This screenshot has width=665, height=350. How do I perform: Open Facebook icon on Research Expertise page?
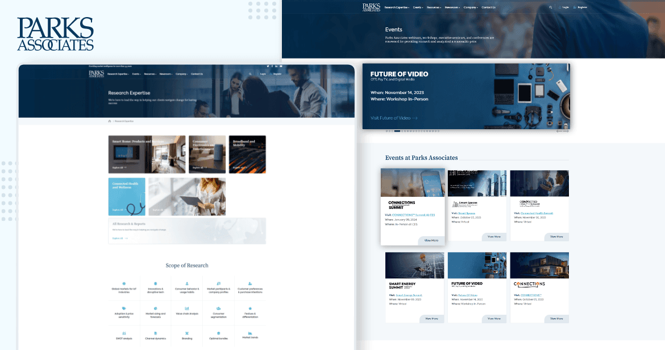coord(272,66)
